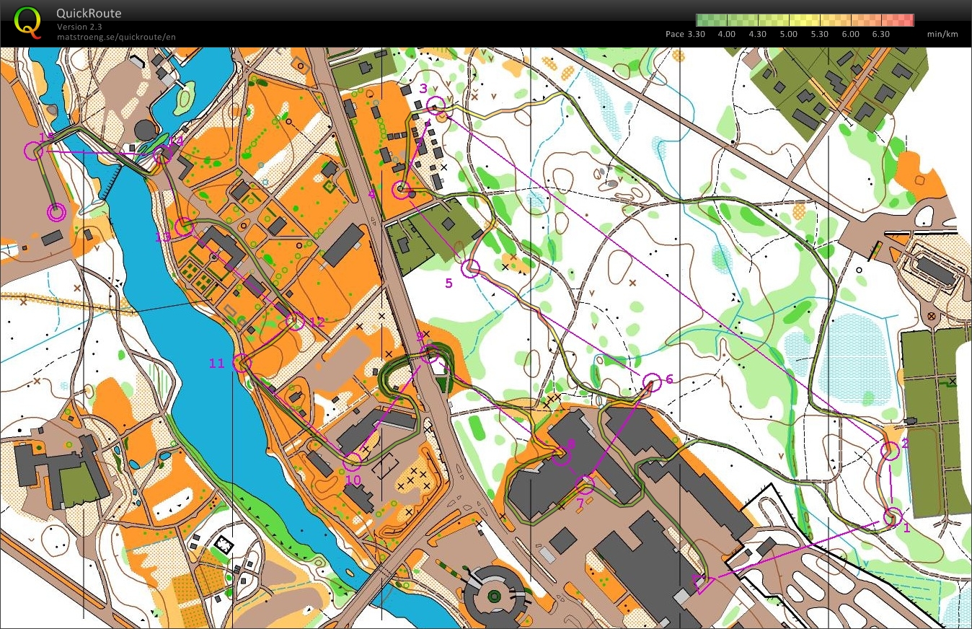
Task: Click the 3.30 pace value
Action: 696,34
